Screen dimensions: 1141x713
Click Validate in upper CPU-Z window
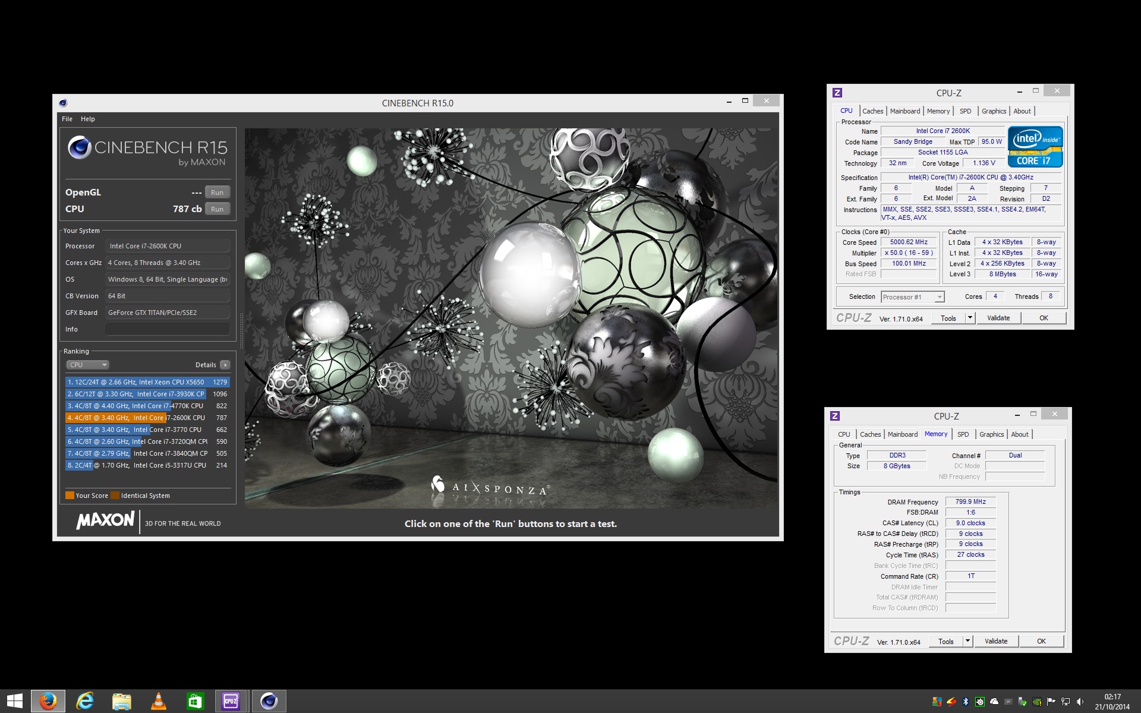998,318
